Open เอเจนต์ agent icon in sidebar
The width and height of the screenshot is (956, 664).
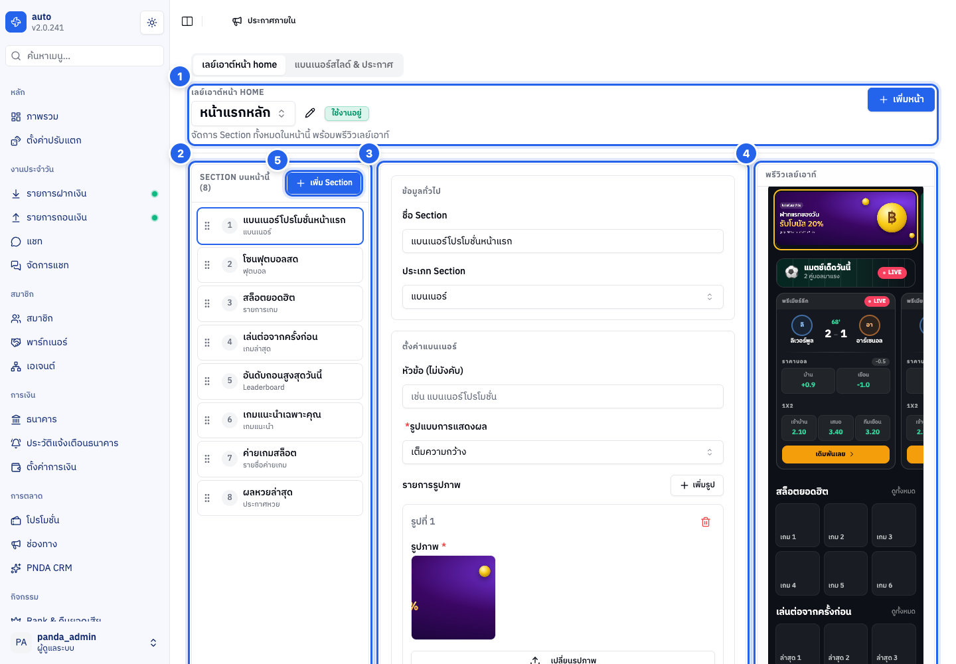(x=16, y=367)
